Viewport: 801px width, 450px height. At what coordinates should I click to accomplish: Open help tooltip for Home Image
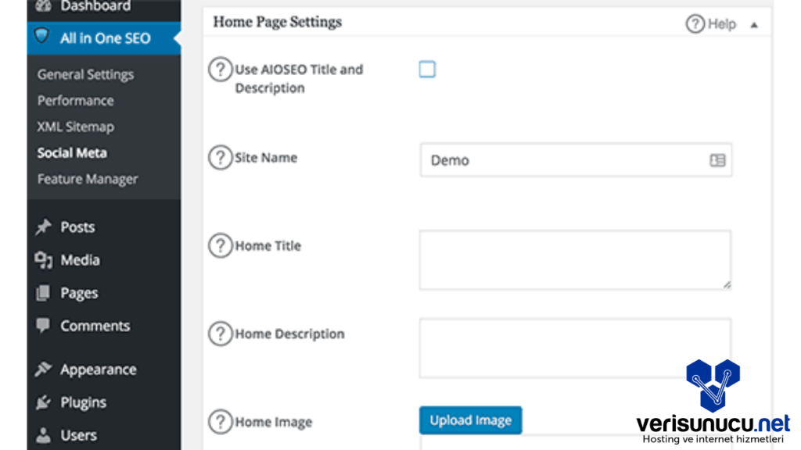pyautogui.click(x=220, y=422)
